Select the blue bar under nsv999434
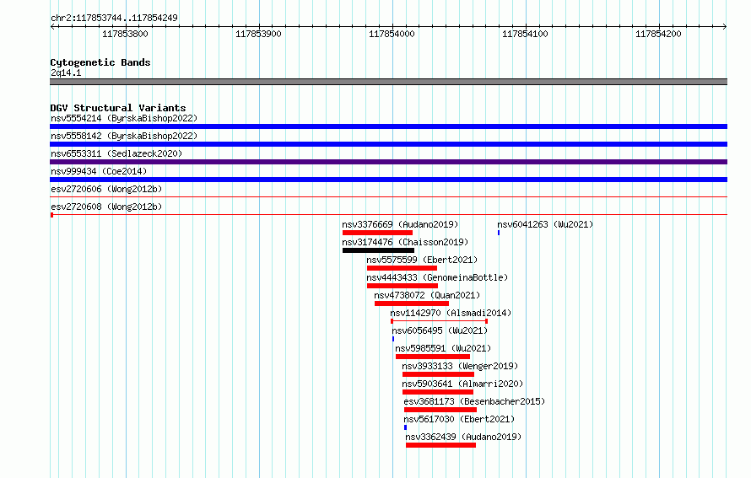This screenshot has width=751, height=478. click(x=388, y=180)
